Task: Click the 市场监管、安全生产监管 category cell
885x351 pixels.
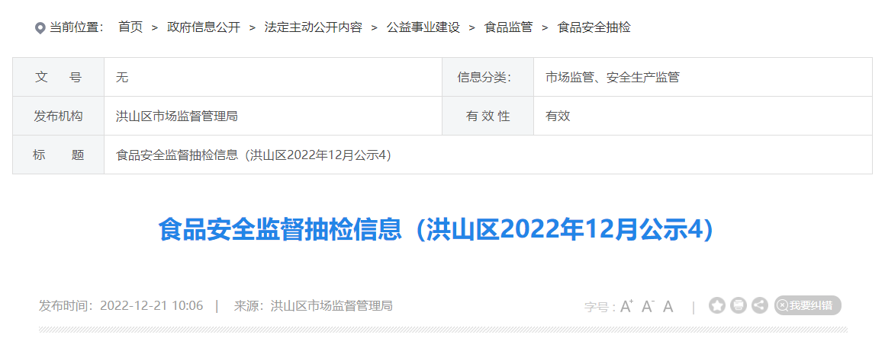Action: tap(703, 77)
